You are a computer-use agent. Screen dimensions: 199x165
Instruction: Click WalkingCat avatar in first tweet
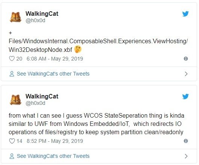pyautogui.click(x=15, y=17)
